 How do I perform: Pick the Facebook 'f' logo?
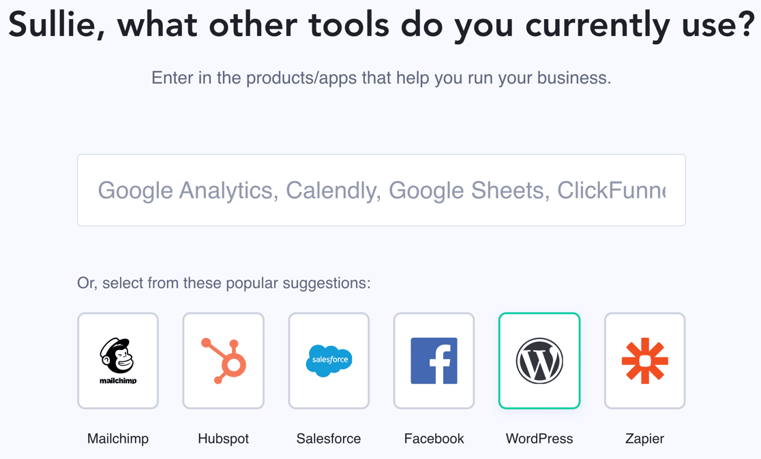434,361
